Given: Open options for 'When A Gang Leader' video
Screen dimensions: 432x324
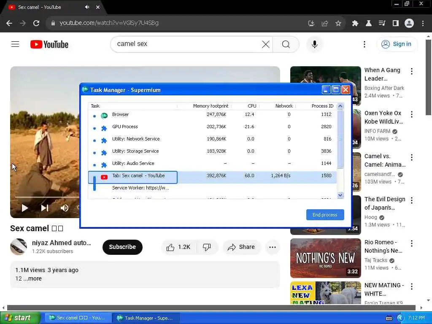Looking at the screenshot, I should (x=412, y=71).
